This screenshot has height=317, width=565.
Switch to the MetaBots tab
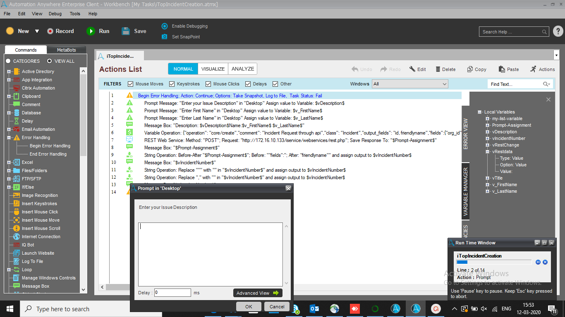[x=66, y=50]
